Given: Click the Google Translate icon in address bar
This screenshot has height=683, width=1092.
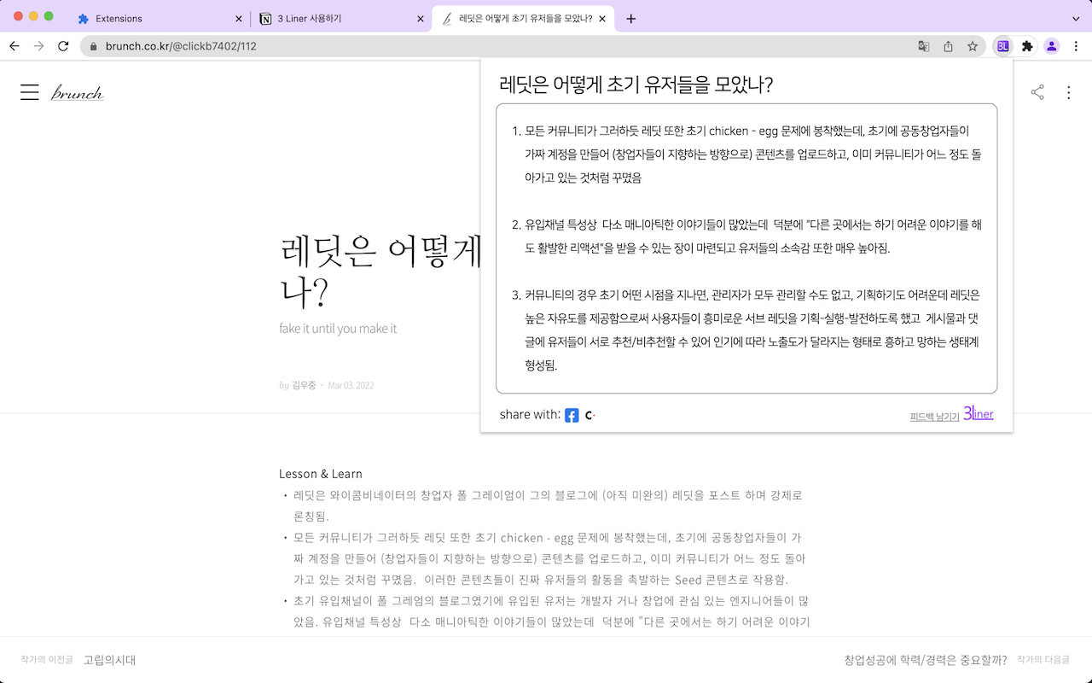Looking at the screenshot, I should point(923,46).
